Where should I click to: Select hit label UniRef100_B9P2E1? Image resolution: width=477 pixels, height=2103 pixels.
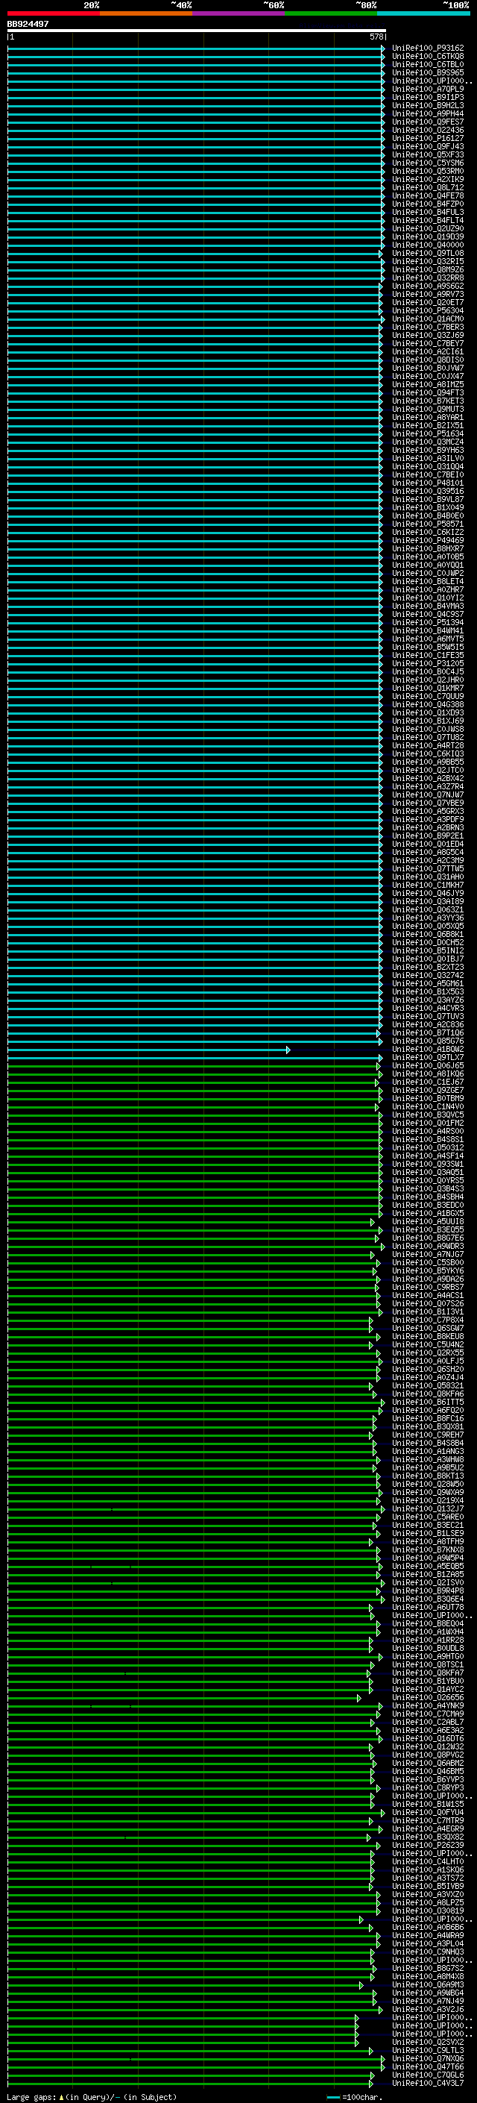tap(428, 836)
